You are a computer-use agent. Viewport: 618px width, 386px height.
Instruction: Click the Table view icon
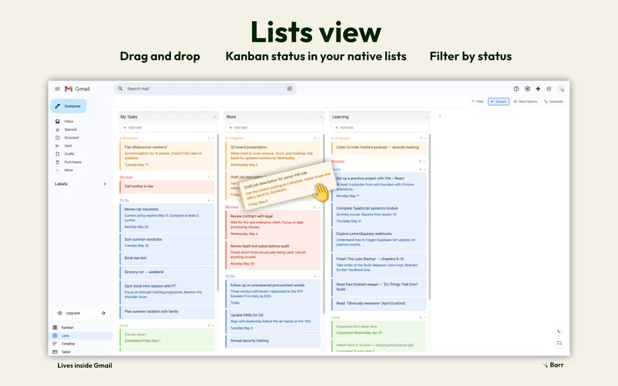click(55, 352)
